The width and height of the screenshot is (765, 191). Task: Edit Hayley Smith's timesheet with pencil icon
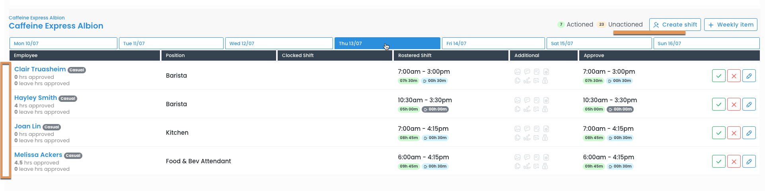click(x=749, y=104)
